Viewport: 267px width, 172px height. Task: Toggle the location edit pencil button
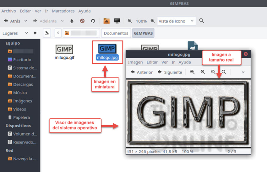tap(47, 33)
